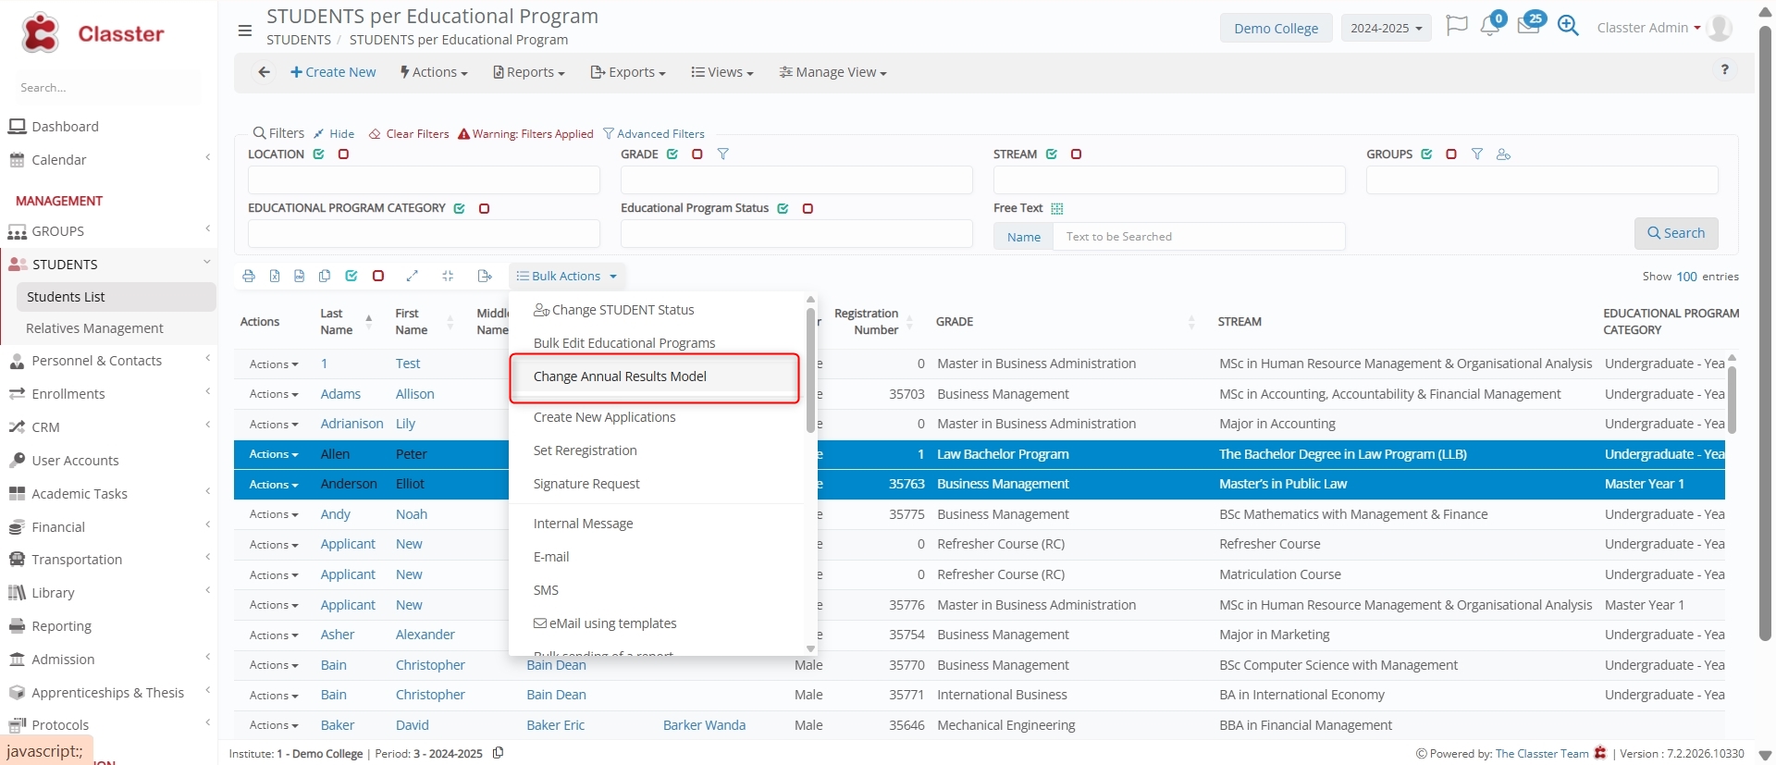
Task: Click the flag icon in header
Action: coord(1456,26)
